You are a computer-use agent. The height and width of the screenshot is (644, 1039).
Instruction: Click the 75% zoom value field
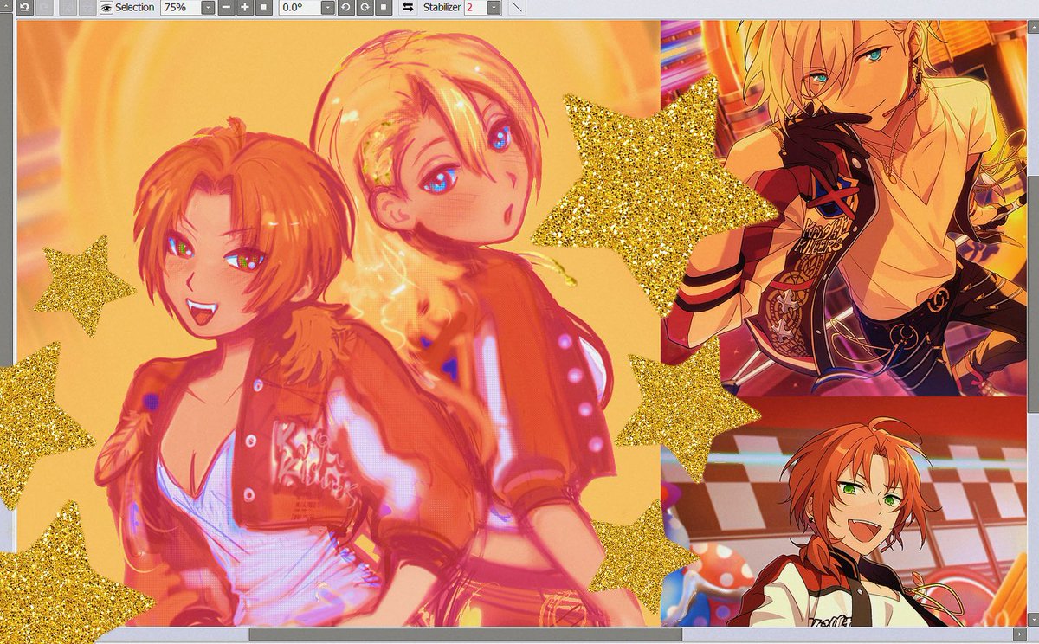point(181,7)
